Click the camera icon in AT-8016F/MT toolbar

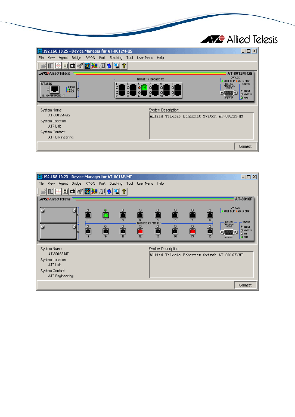[73, 192]
